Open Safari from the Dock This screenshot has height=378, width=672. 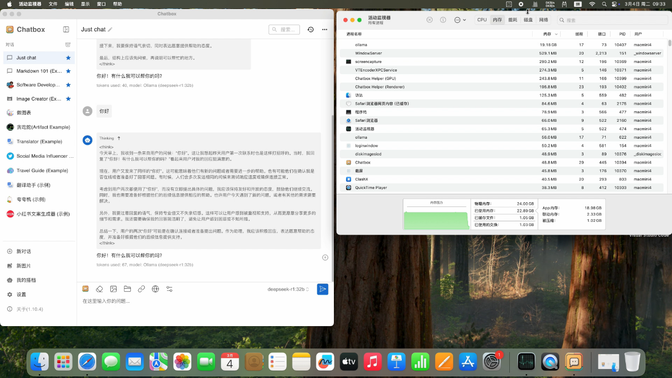click(x=87, y=362)
